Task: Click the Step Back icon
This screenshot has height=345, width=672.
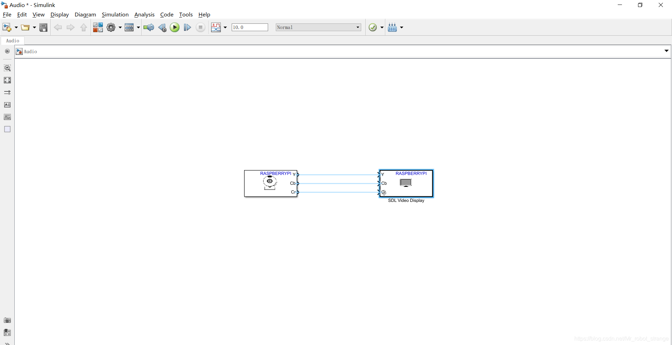Action: coord(162,27)
